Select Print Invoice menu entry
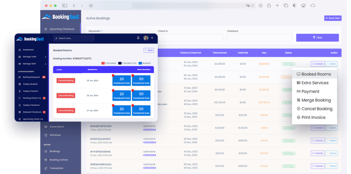This screenshot has width=351, height=174. click(x=314, y=117)
